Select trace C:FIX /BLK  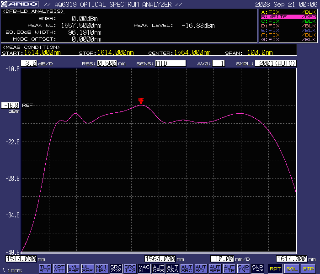point(288,21)
